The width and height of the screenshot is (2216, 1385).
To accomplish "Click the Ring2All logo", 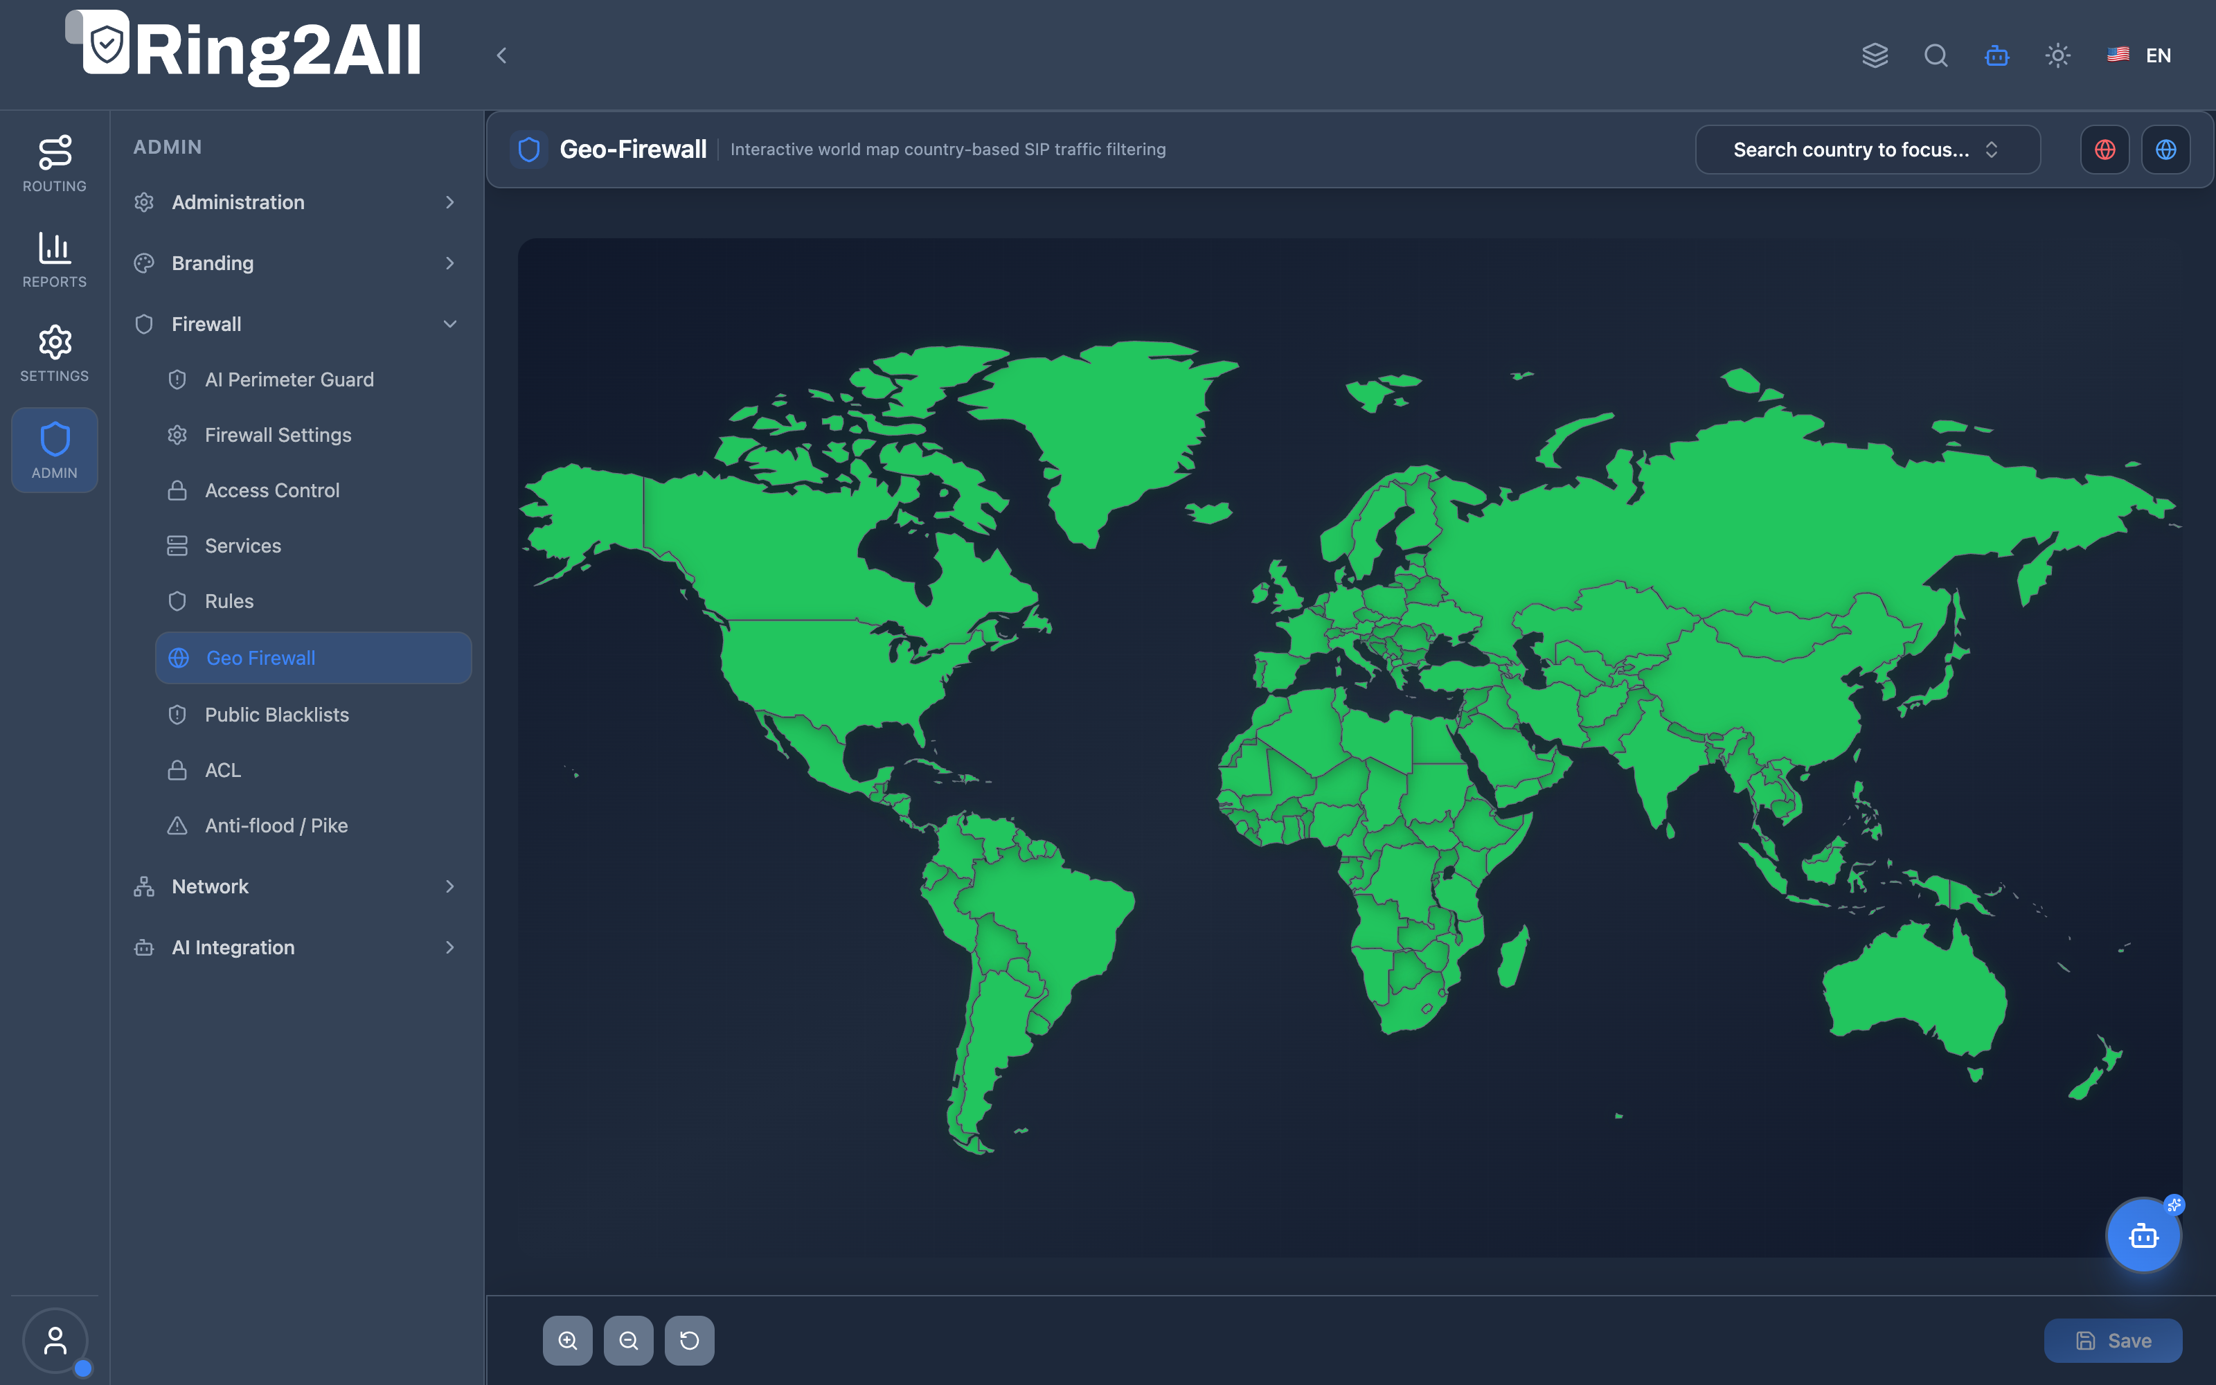I will coord(244,48).
